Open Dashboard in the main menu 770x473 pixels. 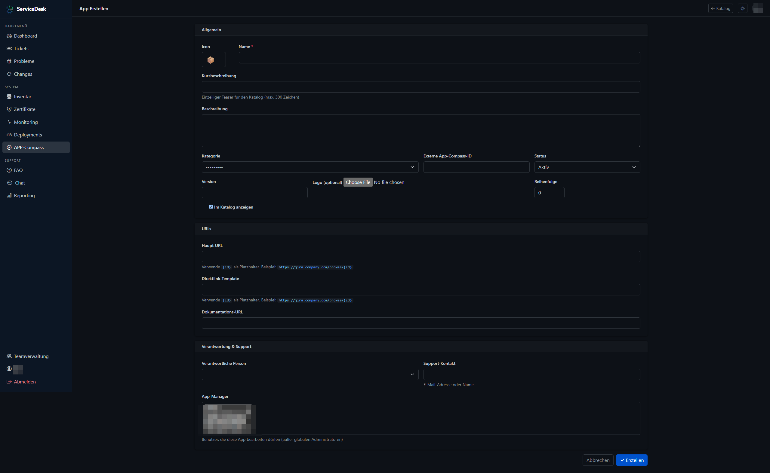click(x=36, y=36)
